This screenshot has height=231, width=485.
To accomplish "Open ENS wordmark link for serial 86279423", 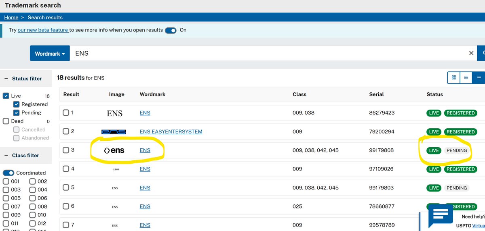I will pyautogui.click(x=145, y=113).
